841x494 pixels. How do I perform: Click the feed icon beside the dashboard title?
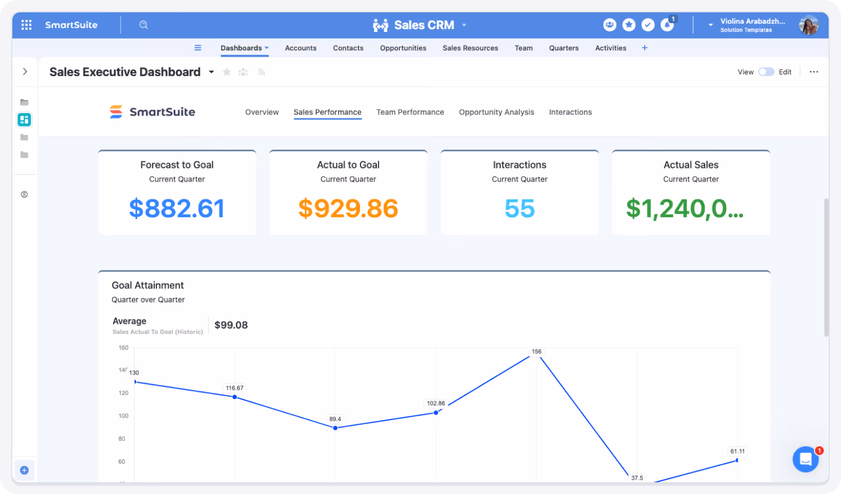click(261, 72)
